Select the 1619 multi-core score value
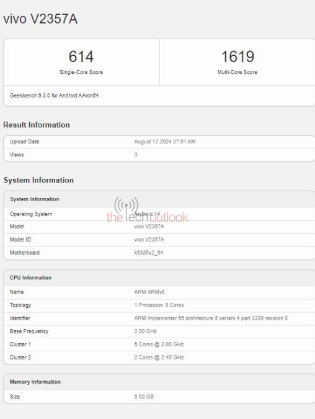This screenshot has width=315, height=419. pyautogui.click(x=237, y=56)
